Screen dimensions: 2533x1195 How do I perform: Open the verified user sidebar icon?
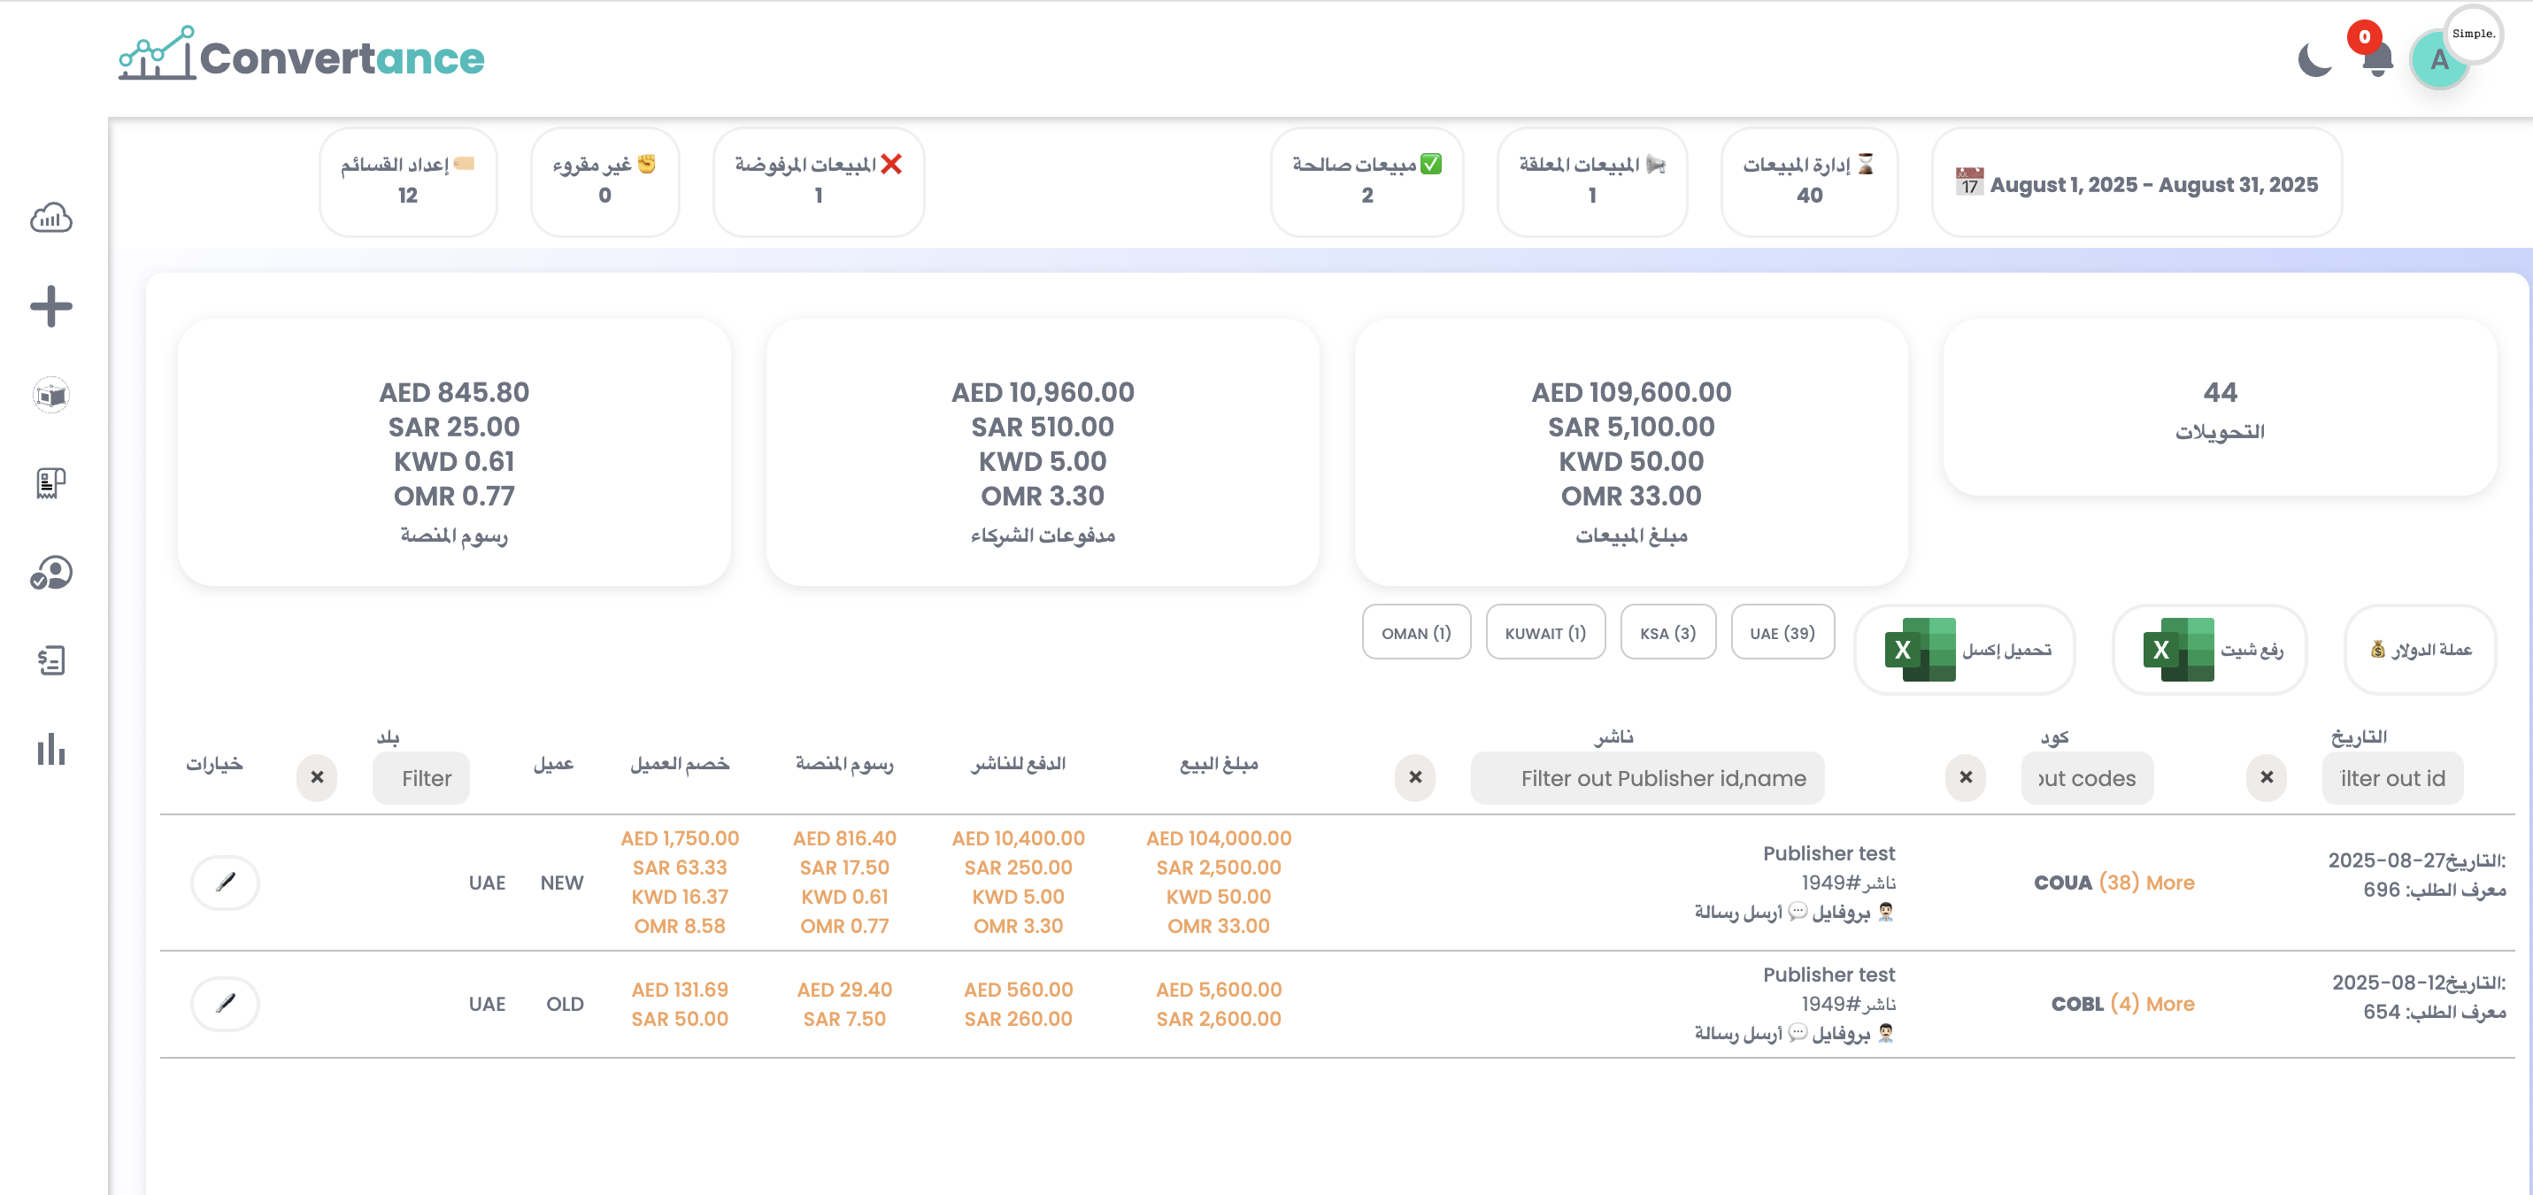(51, 573)
